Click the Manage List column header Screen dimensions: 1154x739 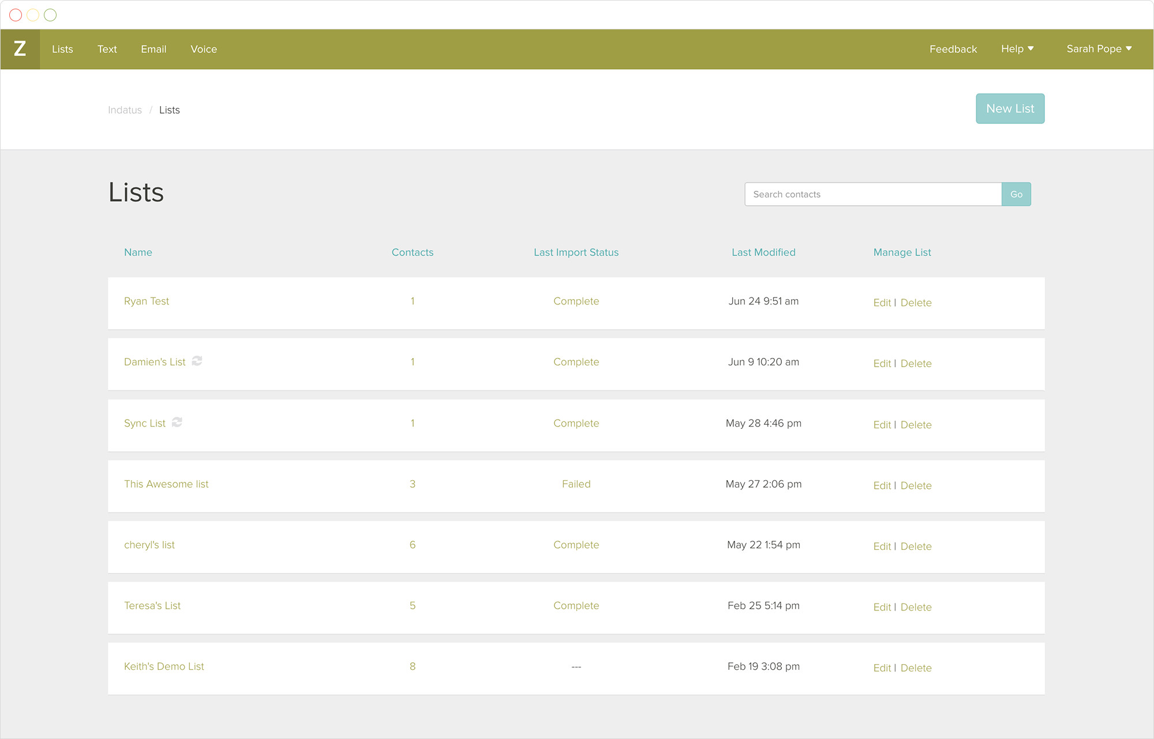[902, 252]
